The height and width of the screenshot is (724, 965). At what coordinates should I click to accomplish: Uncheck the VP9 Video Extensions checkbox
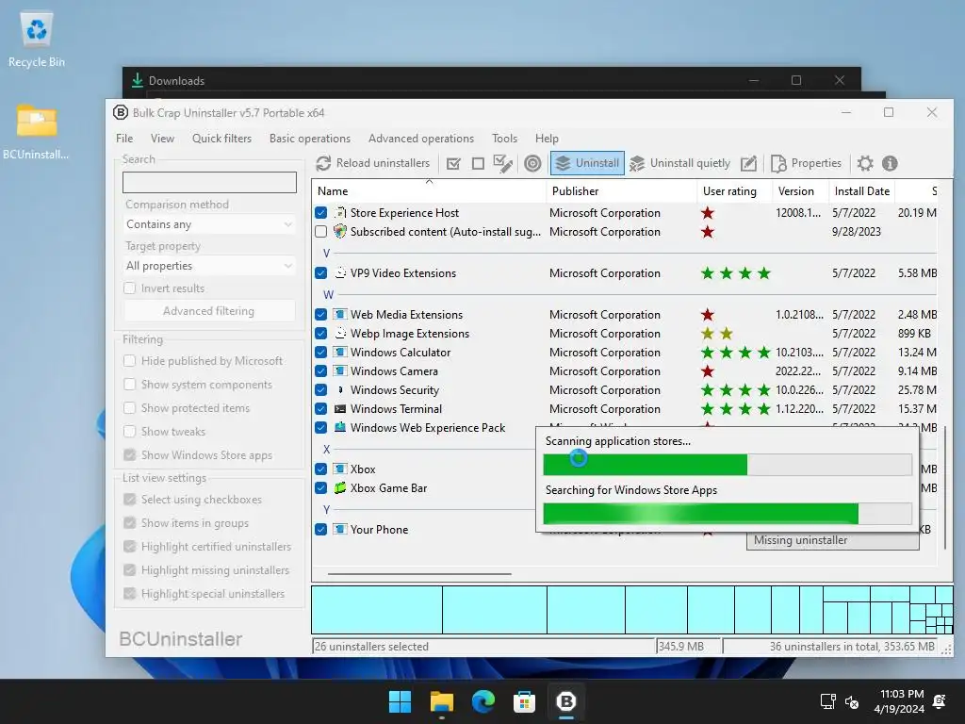coord(320,273)
